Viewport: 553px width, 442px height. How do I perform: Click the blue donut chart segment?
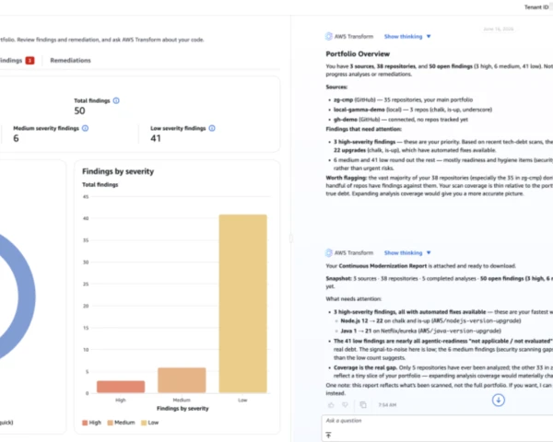tap(27, 297)
